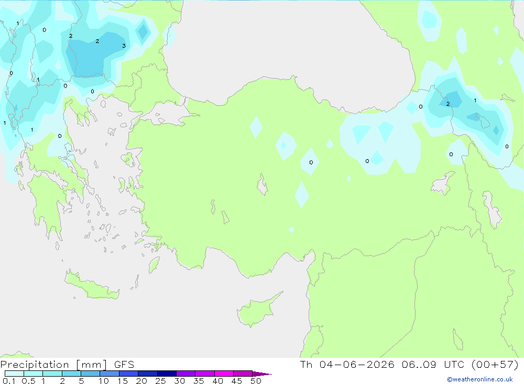This screenshot has width=524, height=384.
Task: Click the 30–35 mm purple legend swatch
Action: (186, 374)
